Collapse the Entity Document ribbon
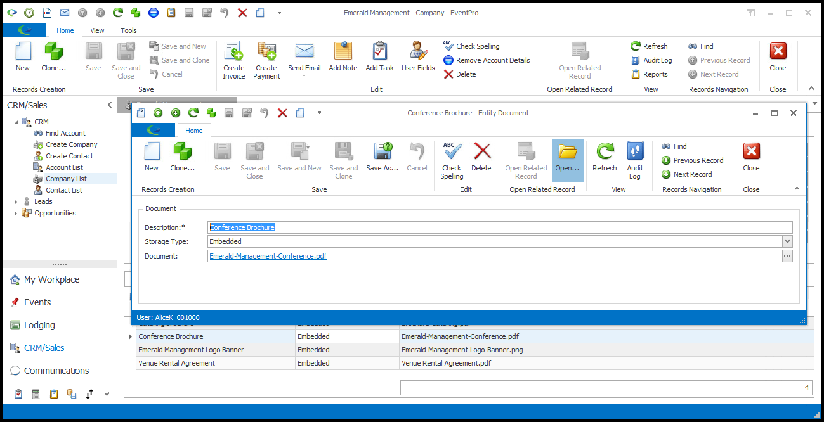824x422 pixels. tap(797, 189)
